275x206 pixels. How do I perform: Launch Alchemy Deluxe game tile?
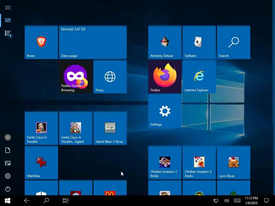pyautogui.click(x=165, y=42)
